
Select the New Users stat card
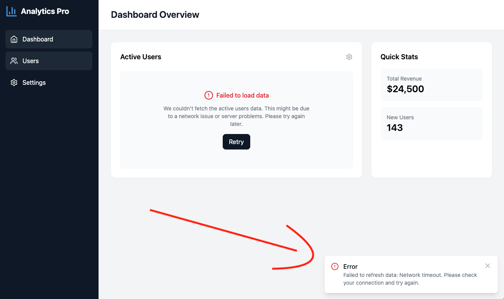(431, 124)
